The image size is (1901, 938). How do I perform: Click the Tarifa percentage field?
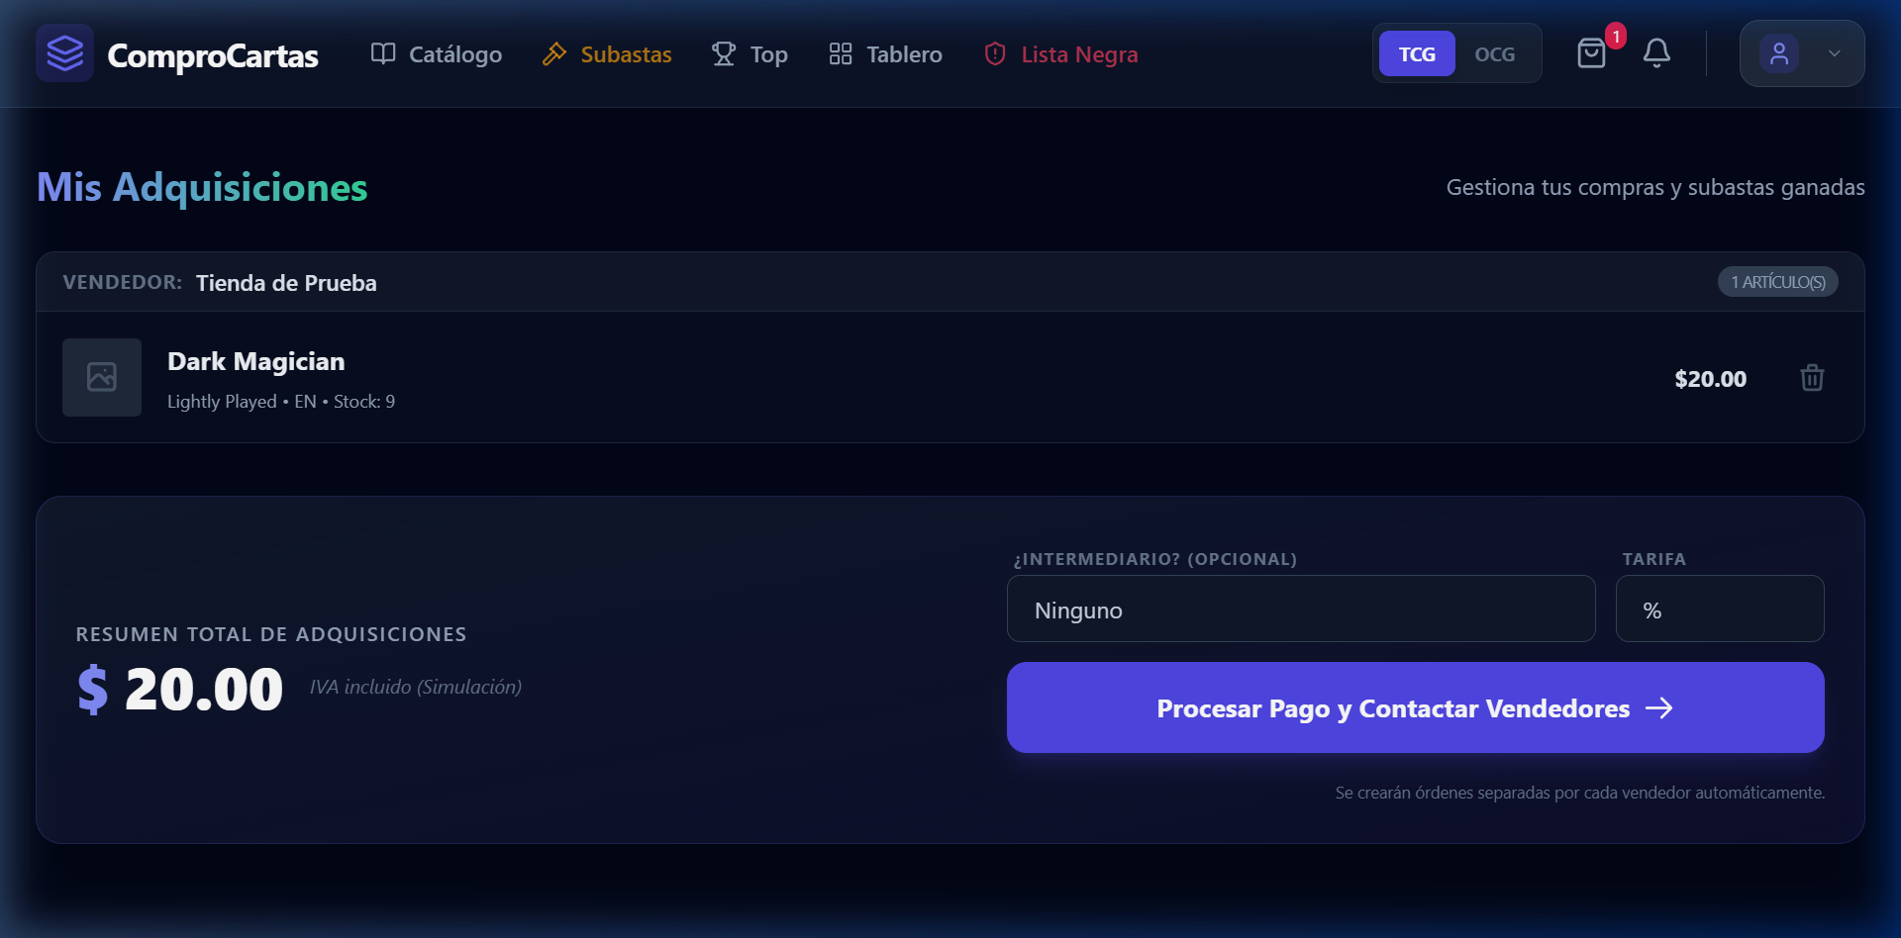pyautogui.click(x=1719, y=610)
